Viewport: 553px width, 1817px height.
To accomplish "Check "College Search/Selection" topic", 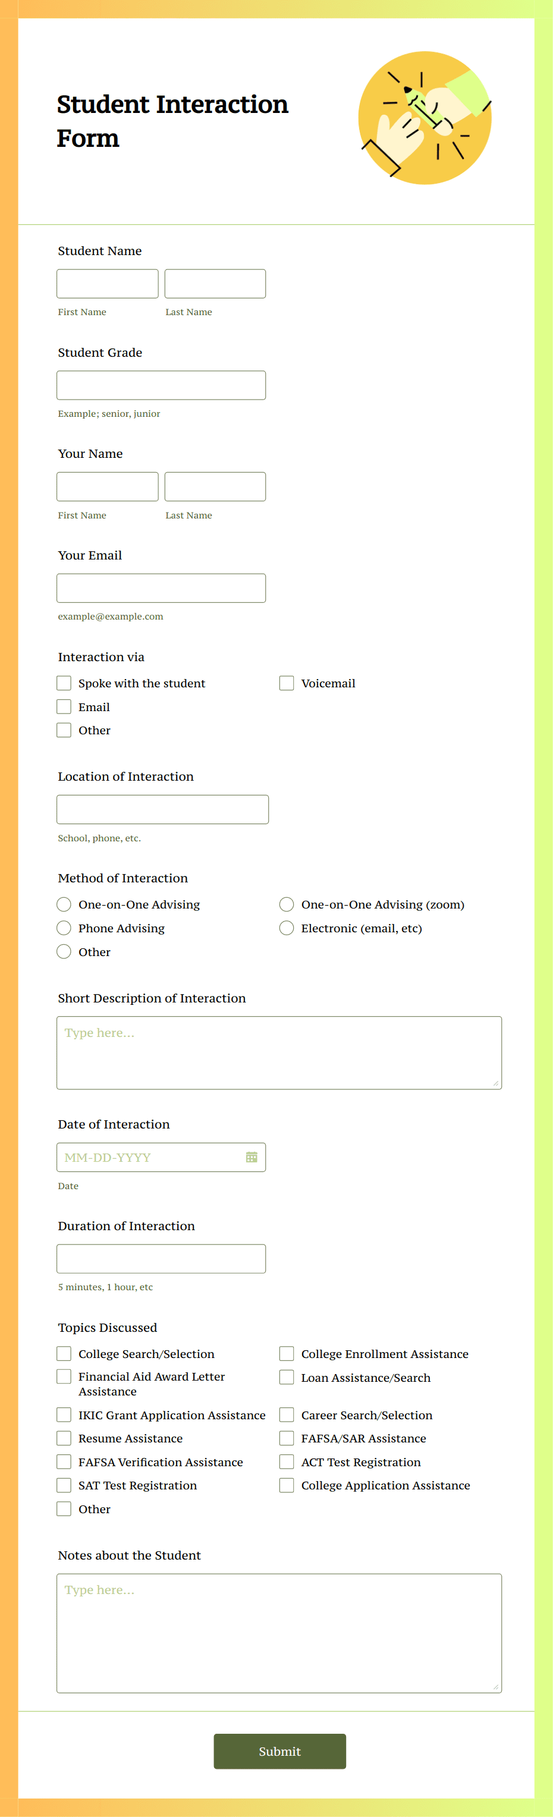I will [64, 1353].
